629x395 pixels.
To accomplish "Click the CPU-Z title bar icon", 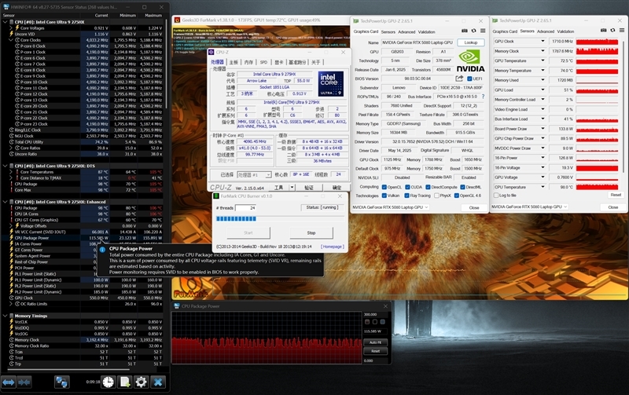I will [x=212, y=52].
